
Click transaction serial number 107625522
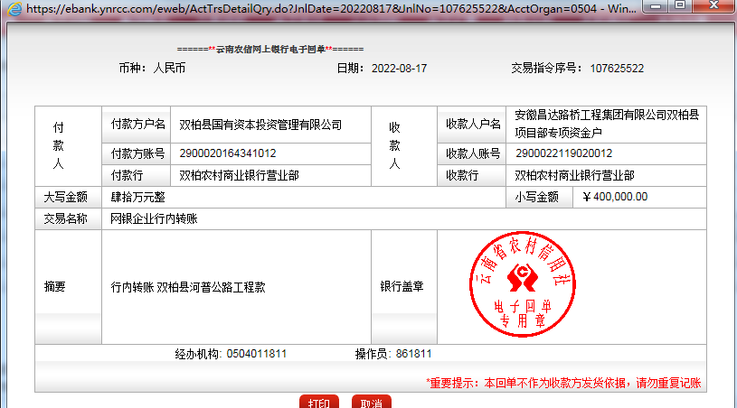pos(617,69)
